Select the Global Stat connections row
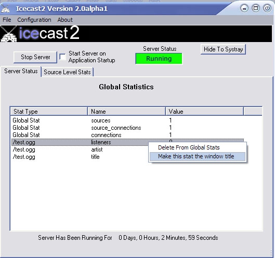275x258 pixels. tap(127, 135)
